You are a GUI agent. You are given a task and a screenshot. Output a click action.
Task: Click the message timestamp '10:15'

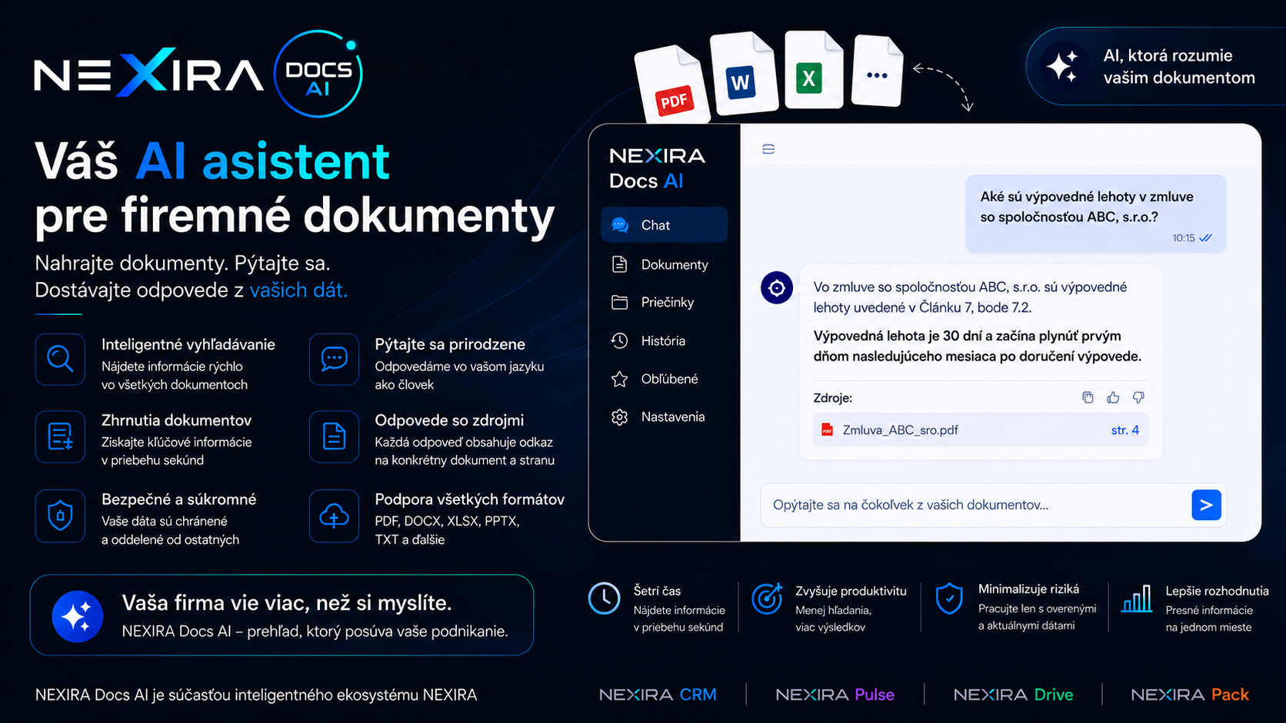point(1184,238)
